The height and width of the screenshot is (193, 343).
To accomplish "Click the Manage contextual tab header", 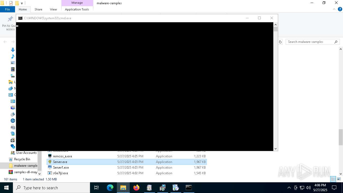I will 77,3.
